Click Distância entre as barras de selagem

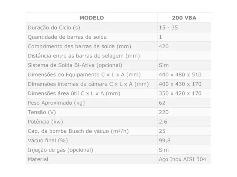click(84, 56)
